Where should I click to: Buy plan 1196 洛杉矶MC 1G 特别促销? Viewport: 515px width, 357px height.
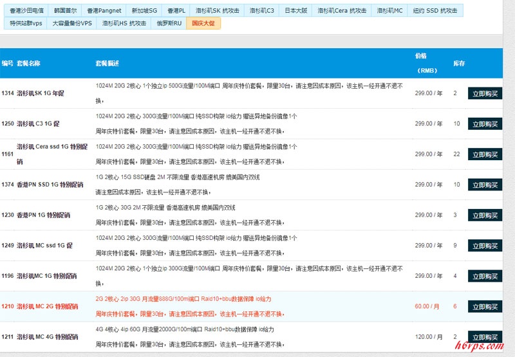(x=485, y=277)
